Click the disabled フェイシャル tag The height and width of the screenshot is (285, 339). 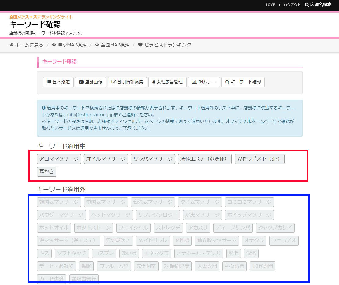point(133,228)
